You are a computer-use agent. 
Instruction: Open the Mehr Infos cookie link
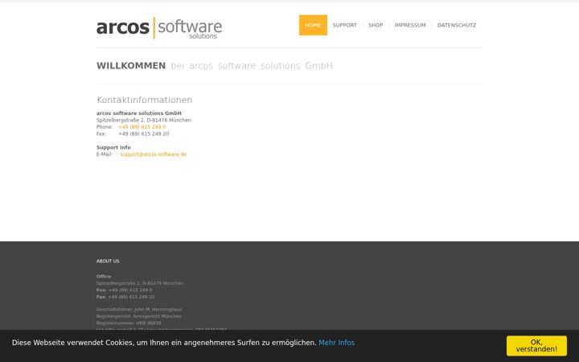pyautogui.click(x=336, y=343)
